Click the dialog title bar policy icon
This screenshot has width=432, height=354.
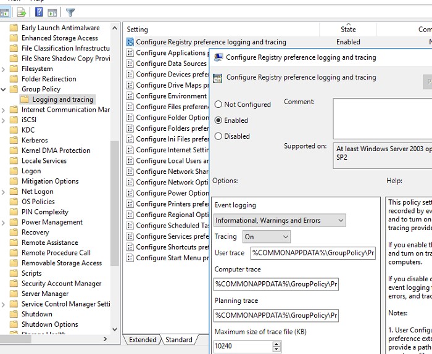click(x=218, y=57)
